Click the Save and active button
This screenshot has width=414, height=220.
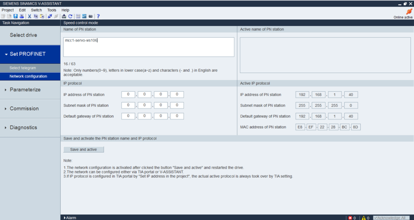click(x=83, y=149)
